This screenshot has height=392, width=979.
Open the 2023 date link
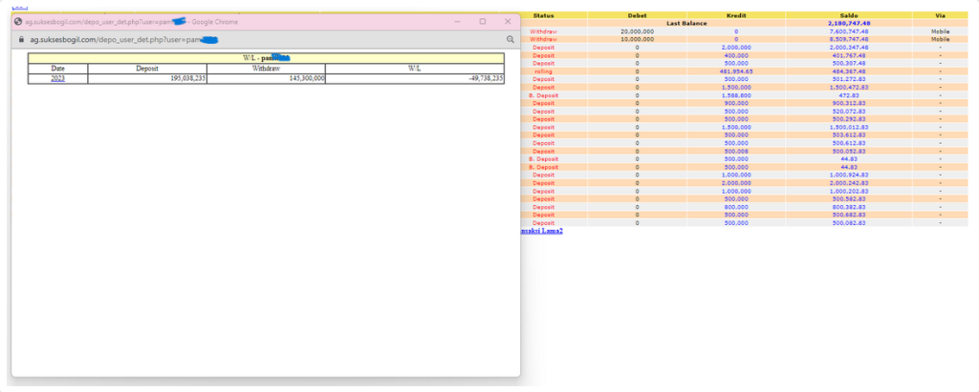58,78
